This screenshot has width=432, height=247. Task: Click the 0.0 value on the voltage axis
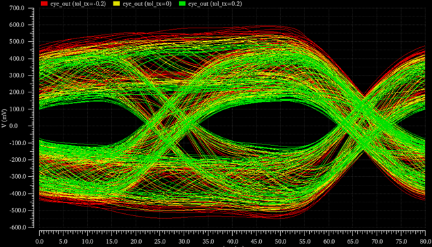pyautogui.click(x=21, y=126)
